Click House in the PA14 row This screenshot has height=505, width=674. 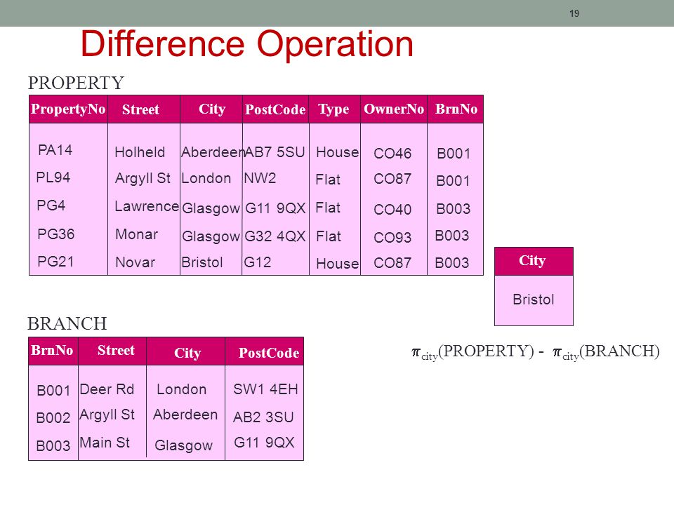pyautogui.click(x=338, y=152)
